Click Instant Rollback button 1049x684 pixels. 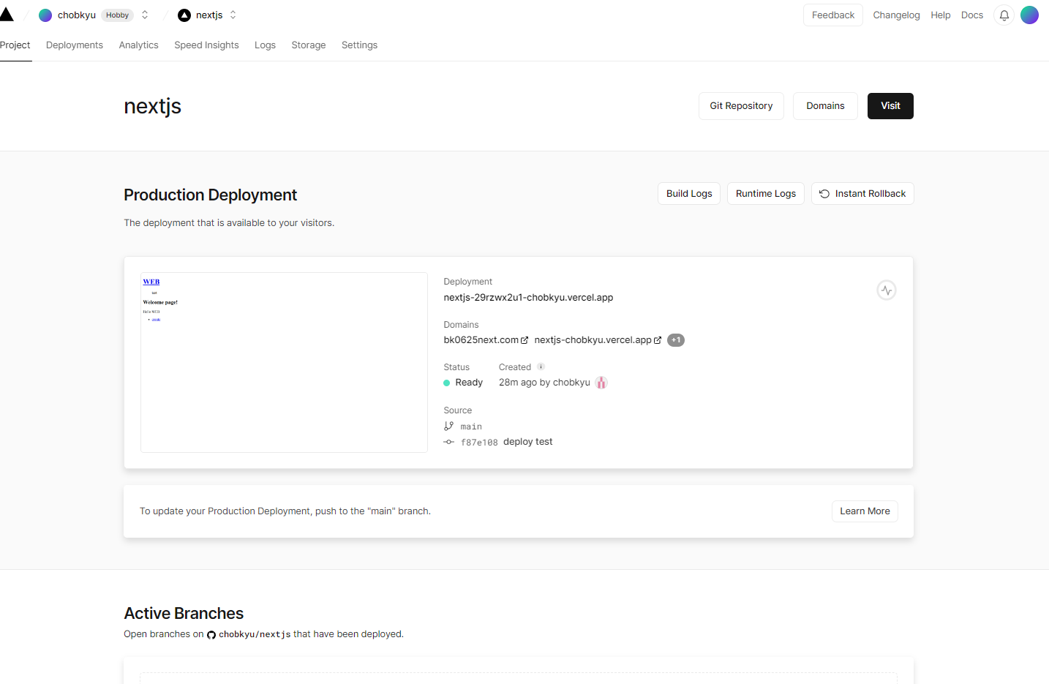[x=862, y=194]
